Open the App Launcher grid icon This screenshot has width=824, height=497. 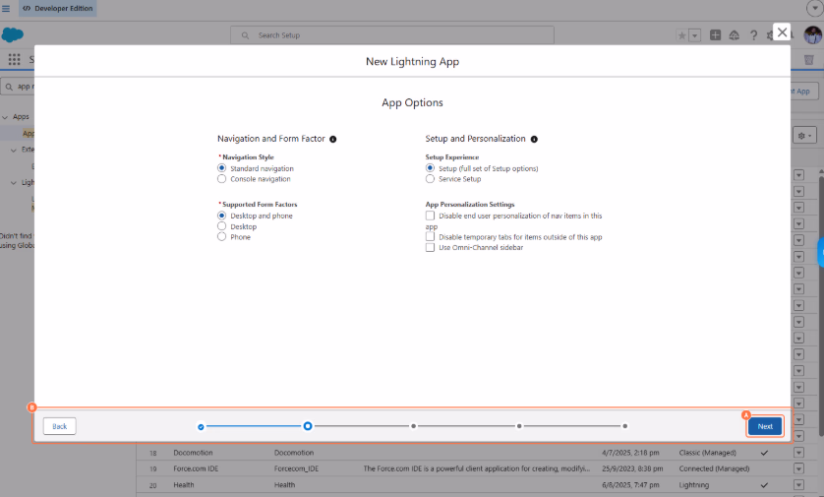pos(14,59)
